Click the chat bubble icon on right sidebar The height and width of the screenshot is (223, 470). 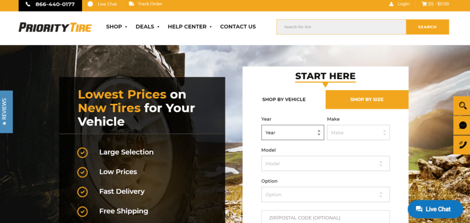tap(463, 126)
